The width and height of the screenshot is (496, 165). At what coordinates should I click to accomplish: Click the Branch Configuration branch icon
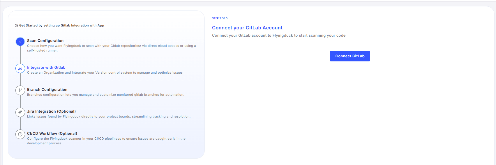pyautogui.click(x=20, y=90)
